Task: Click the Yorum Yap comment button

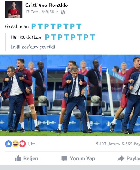Action: pos(78,159)
